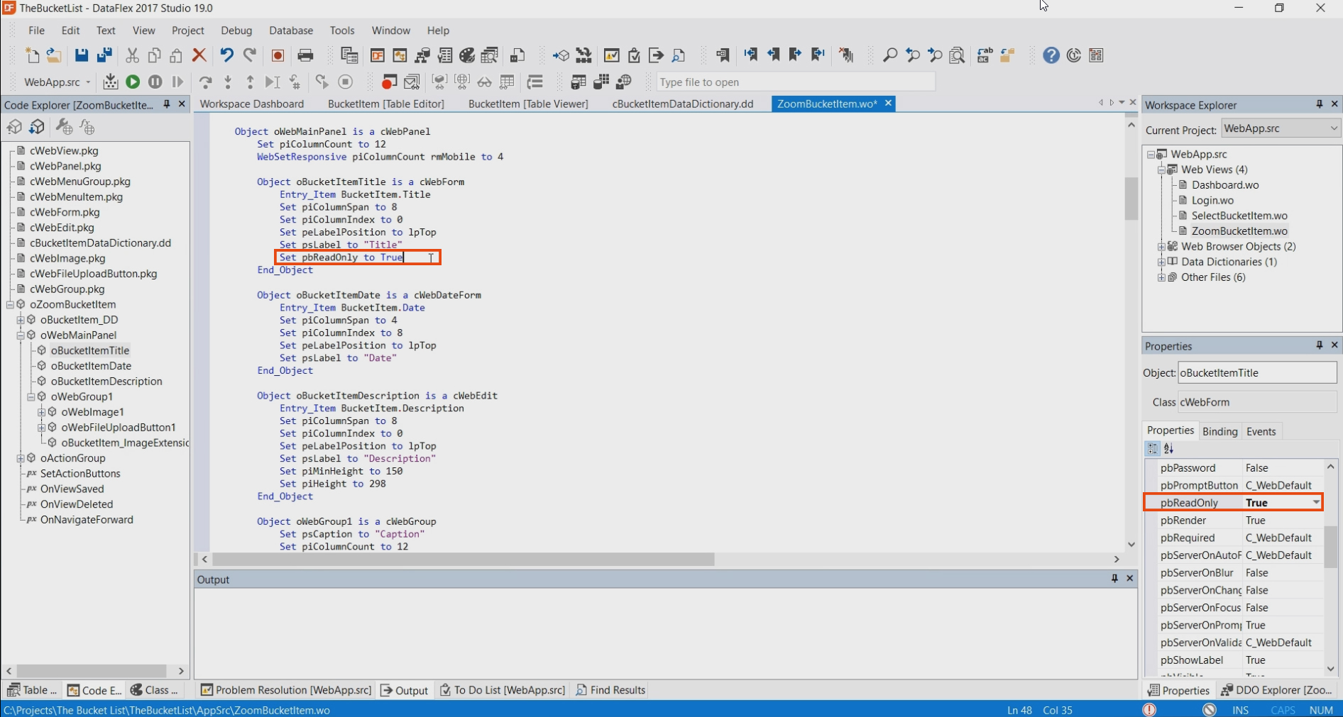
Task: Click the Cut scissors icon
Action: point(132,55)
